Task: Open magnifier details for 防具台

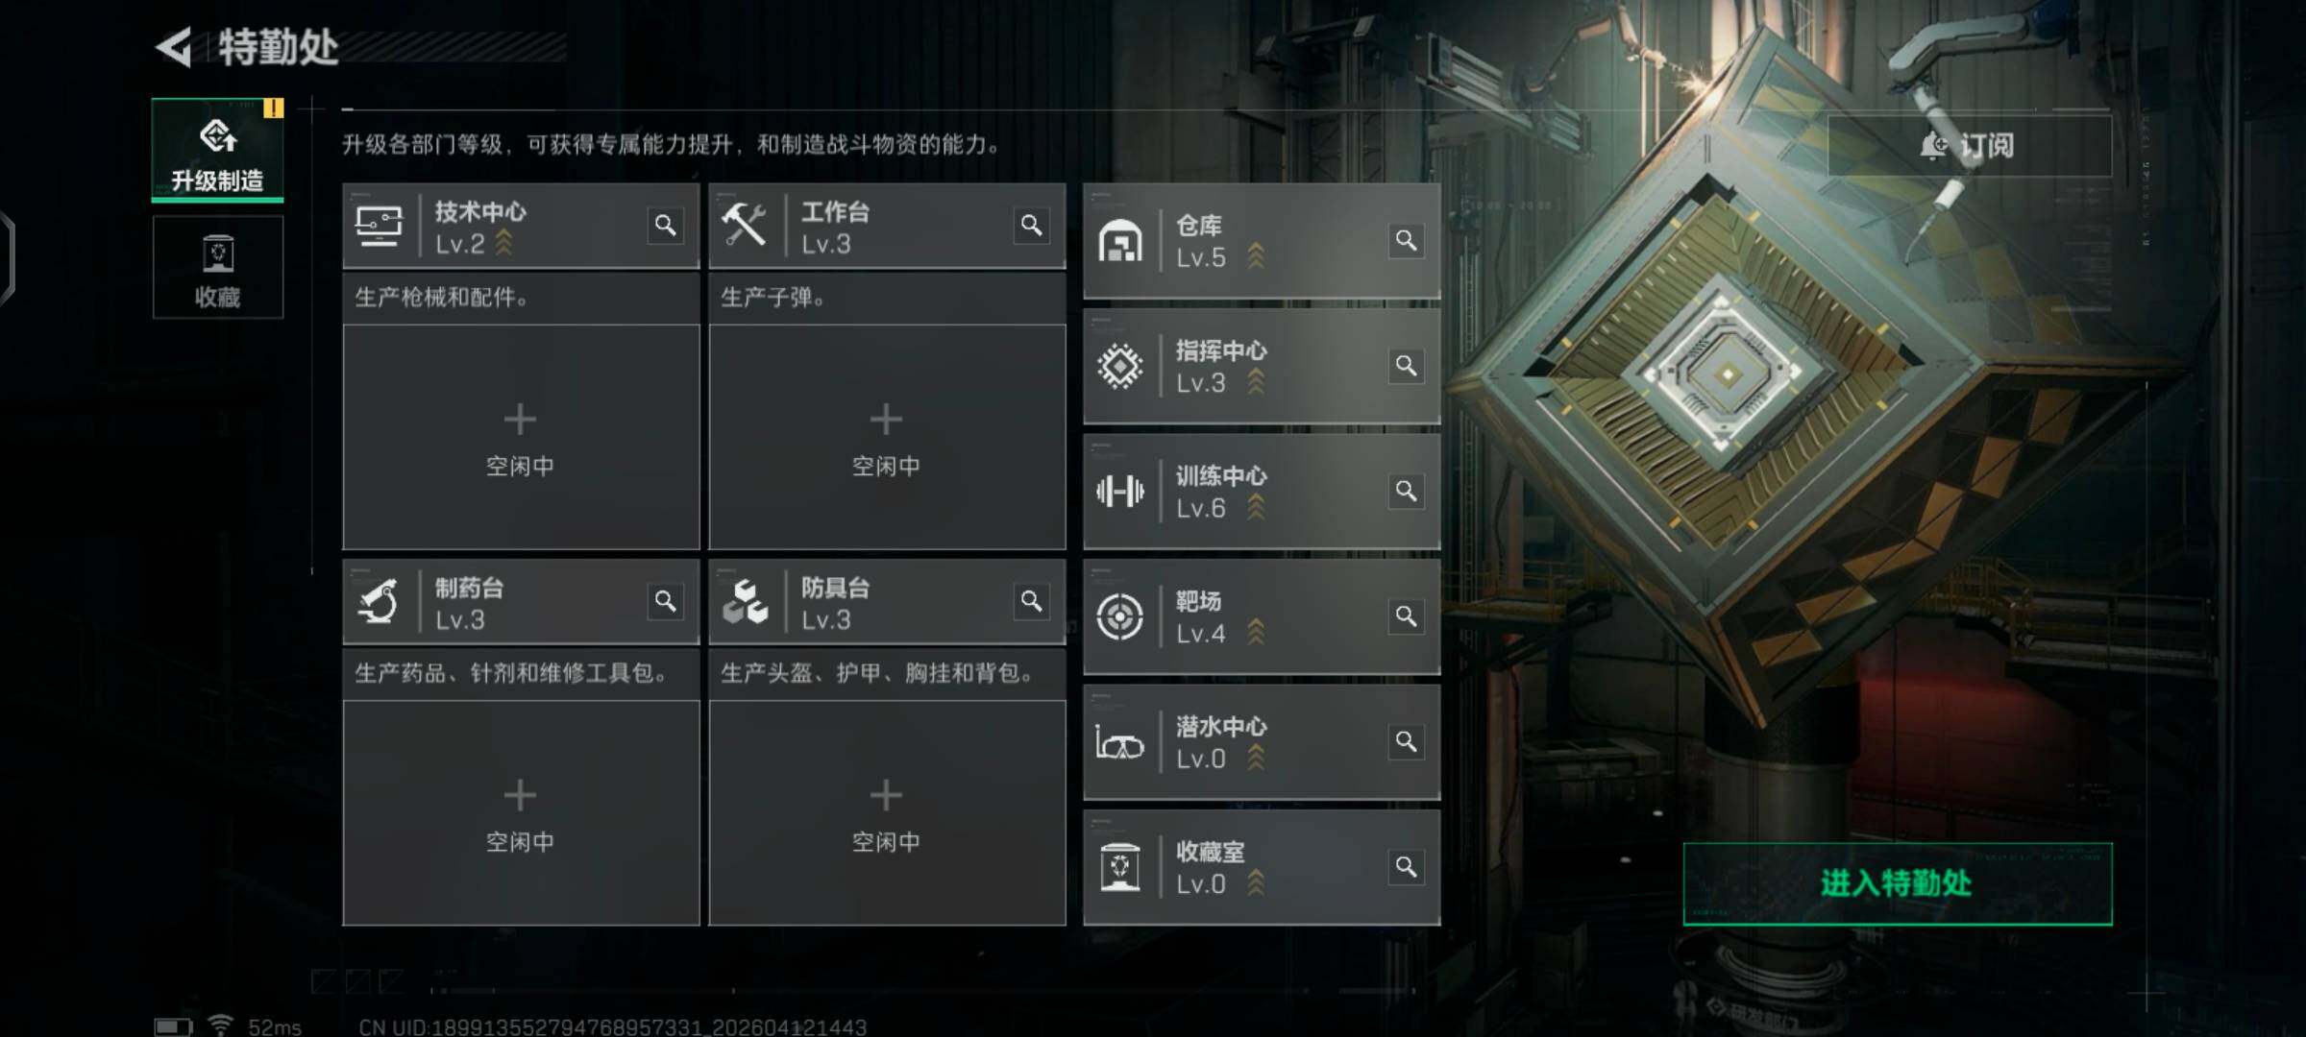Action: tap(1031, 601)
